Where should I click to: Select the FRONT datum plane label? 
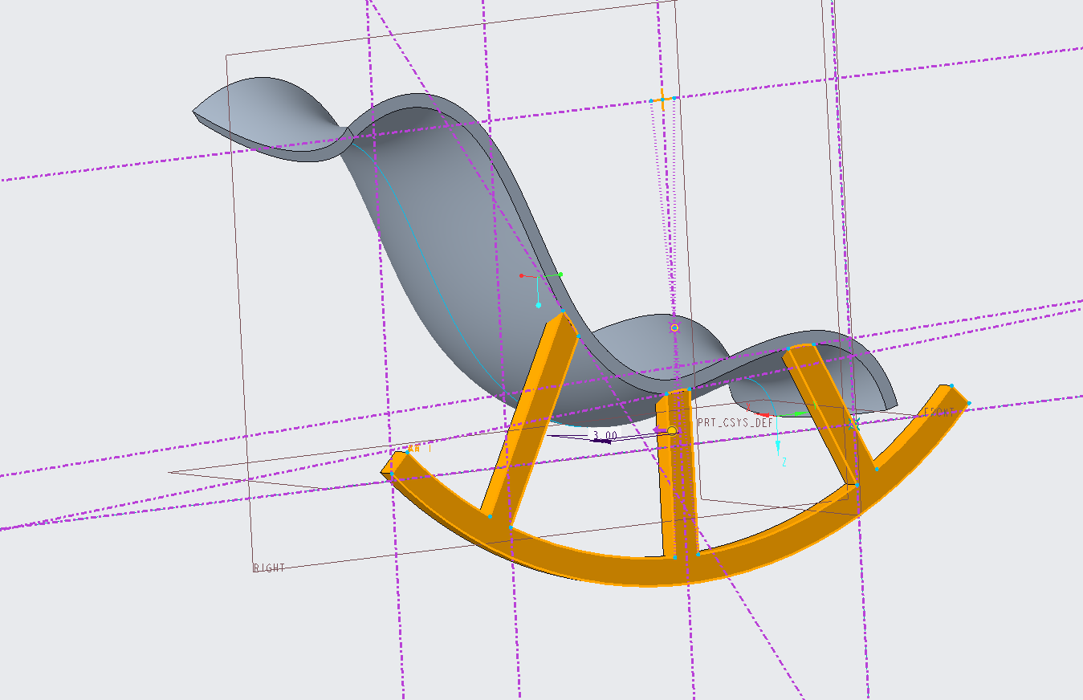tap(939, 412)
